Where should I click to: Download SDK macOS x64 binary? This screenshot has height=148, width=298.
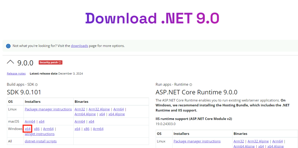tap(91, 122)
